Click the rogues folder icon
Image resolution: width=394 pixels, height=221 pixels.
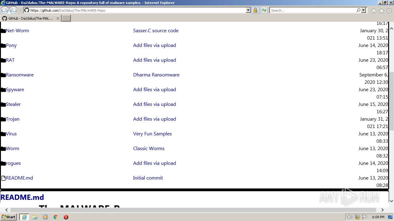(3, 163)
